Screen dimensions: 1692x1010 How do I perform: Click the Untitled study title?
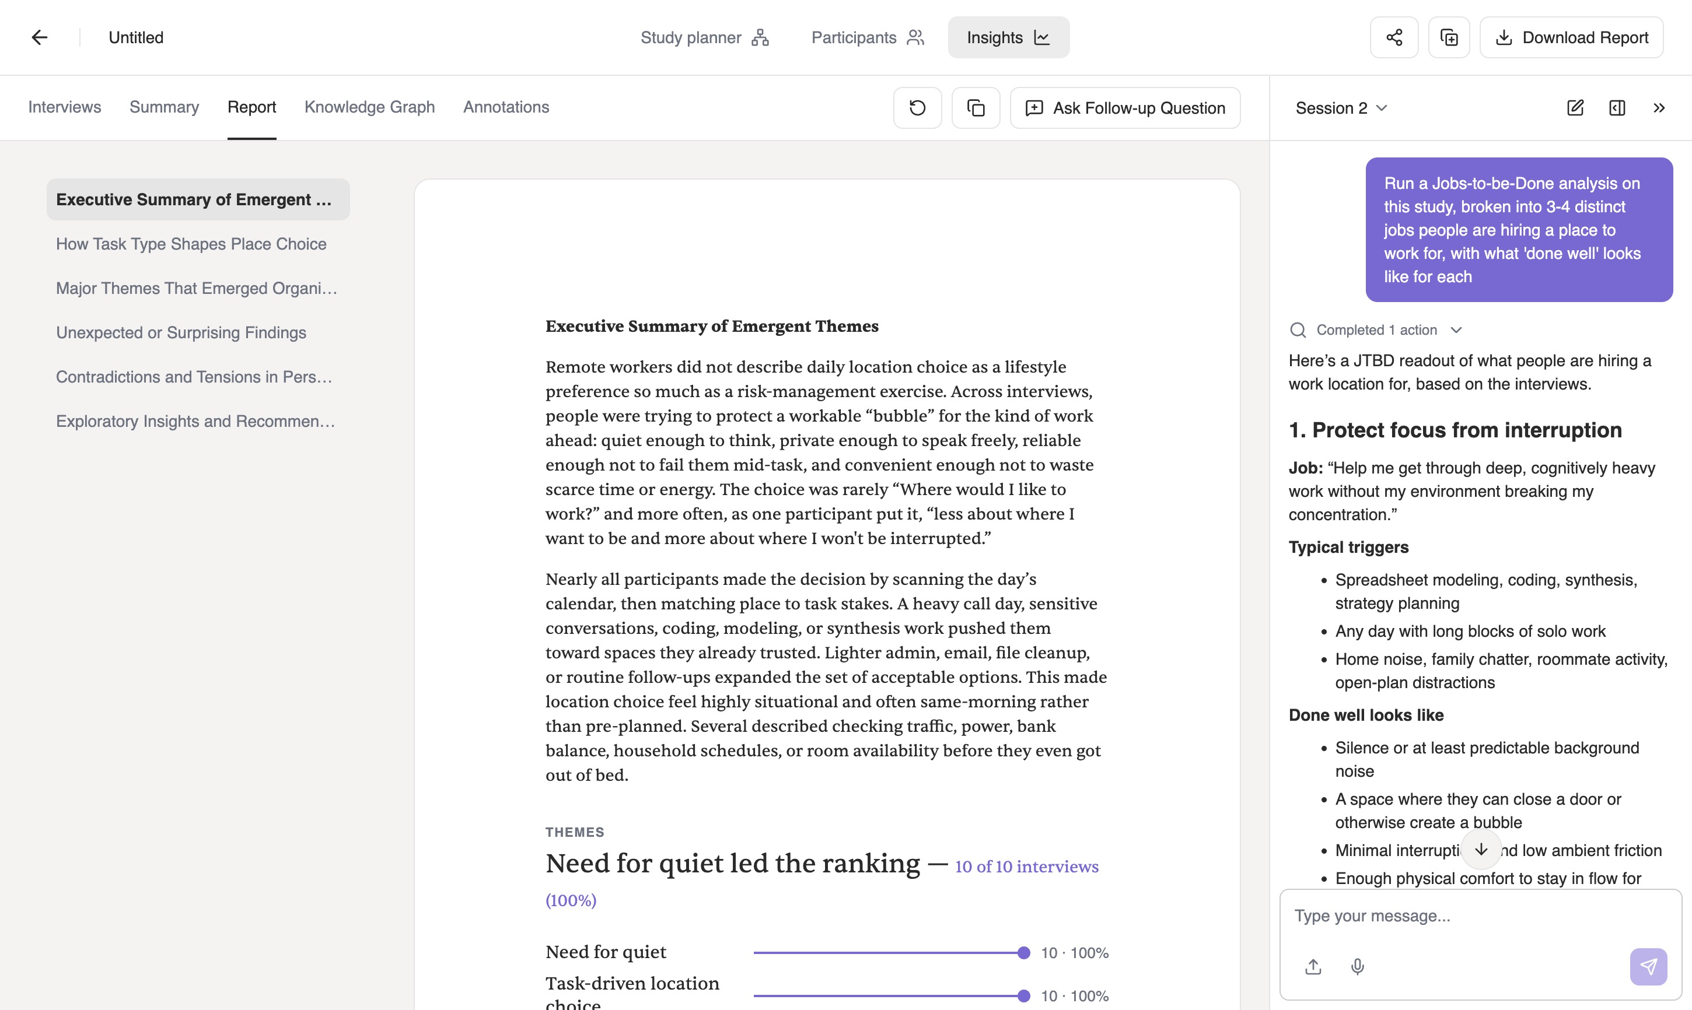(x=136, y=37)
